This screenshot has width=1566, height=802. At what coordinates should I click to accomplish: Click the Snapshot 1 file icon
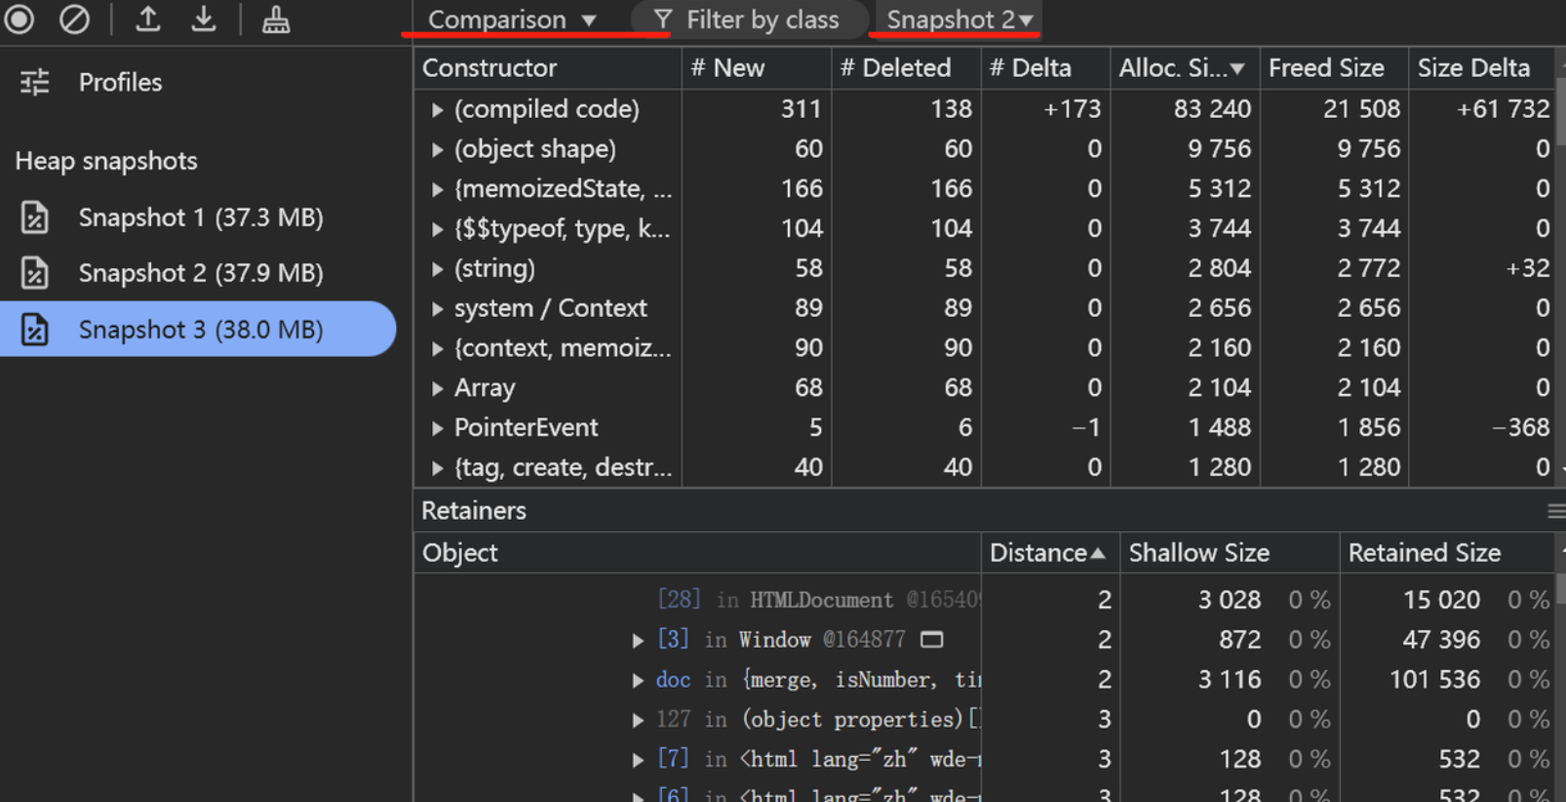click(x=35, y=217)
